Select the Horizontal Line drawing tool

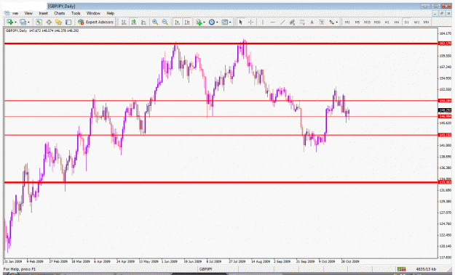pos(272,22)
